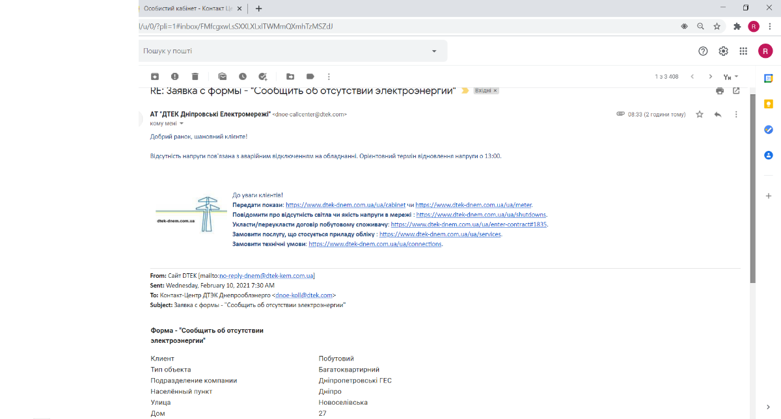Image resolution: width=781 pixels, height=419 pixels.
Task: Open the Labels icon in the toolbar
Action: point(310,77)
